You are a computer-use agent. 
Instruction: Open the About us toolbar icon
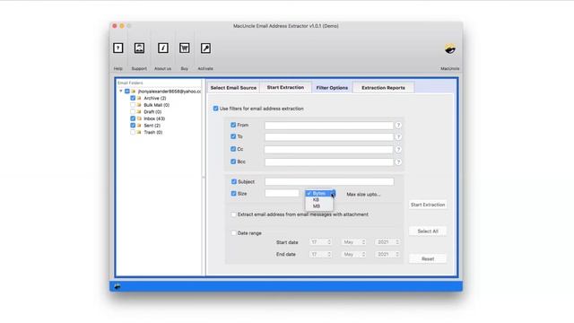pyautogui.click(x=163, y=48)
